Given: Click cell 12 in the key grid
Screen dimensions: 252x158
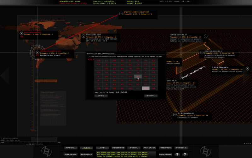Looking at the screenshot, I should (138, 65).
